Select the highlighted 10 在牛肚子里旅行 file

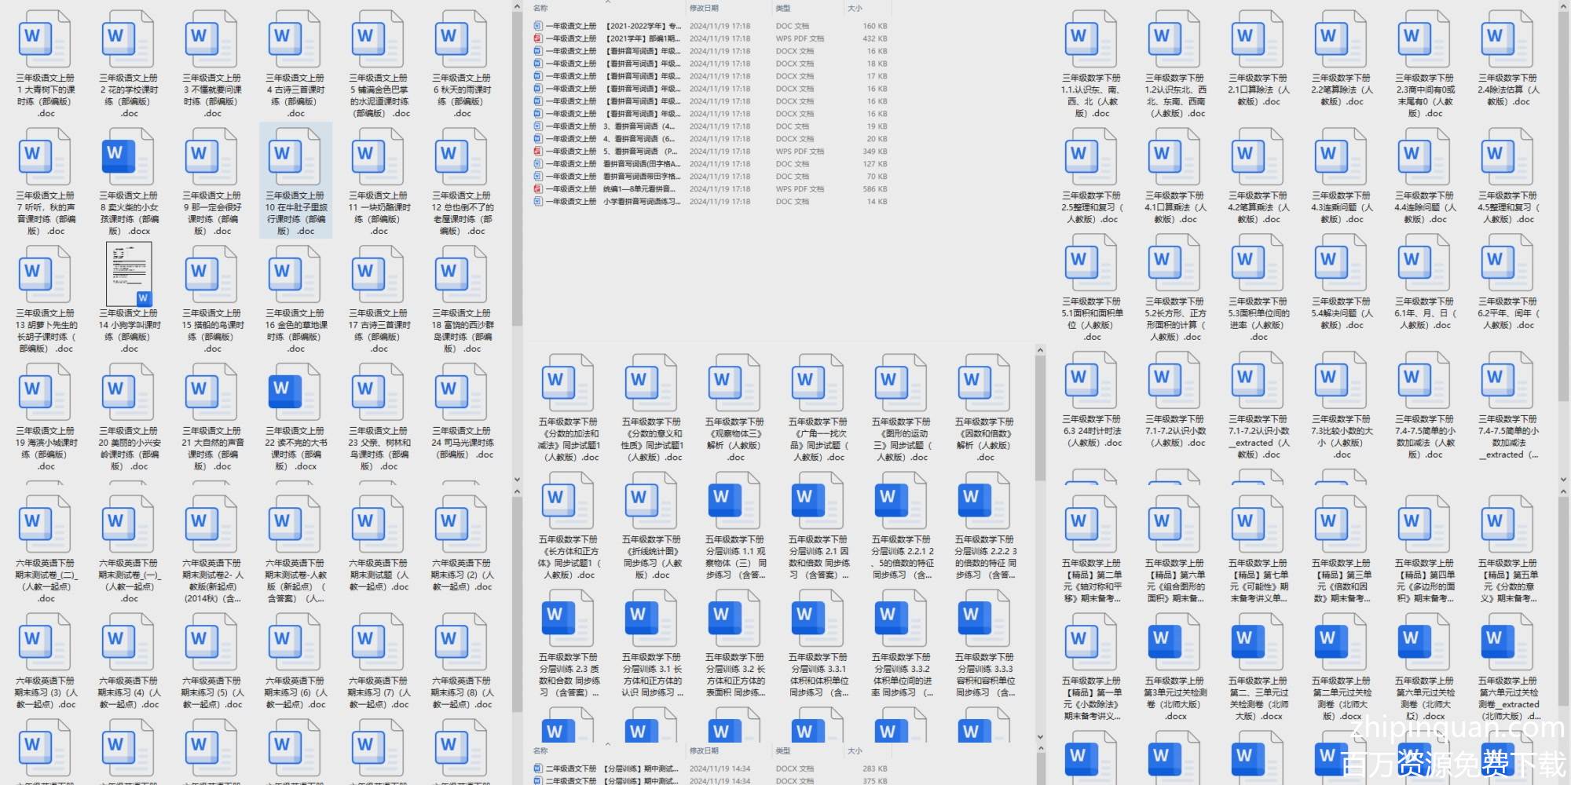coord(295,181)
